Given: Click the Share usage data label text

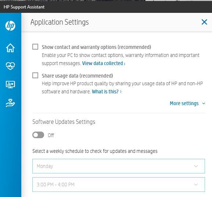Looking at the screenshot, I should click(x=77, y=76).
